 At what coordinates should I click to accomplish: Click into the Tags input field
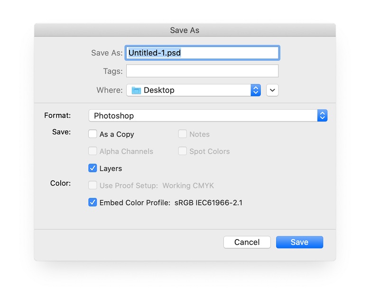coord(202,71)
